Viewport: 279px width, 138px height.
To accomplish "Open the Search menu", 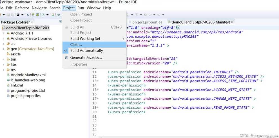I will [x=55, y=8].
